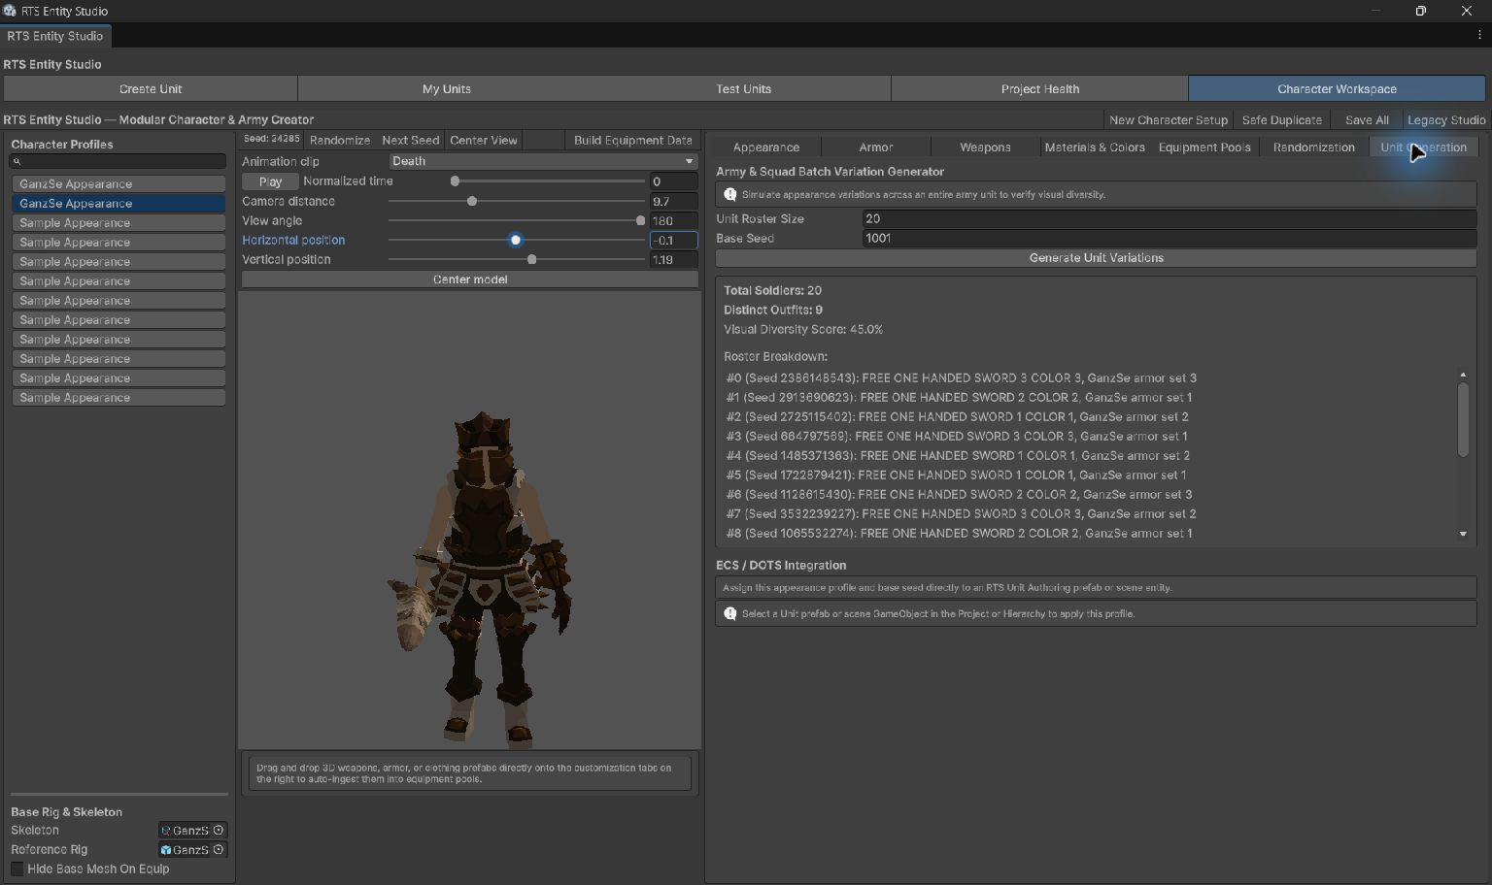This screenshot has width=1492, height=885.
Task: Click the Randomize button
Action: [x=339, y=140]
